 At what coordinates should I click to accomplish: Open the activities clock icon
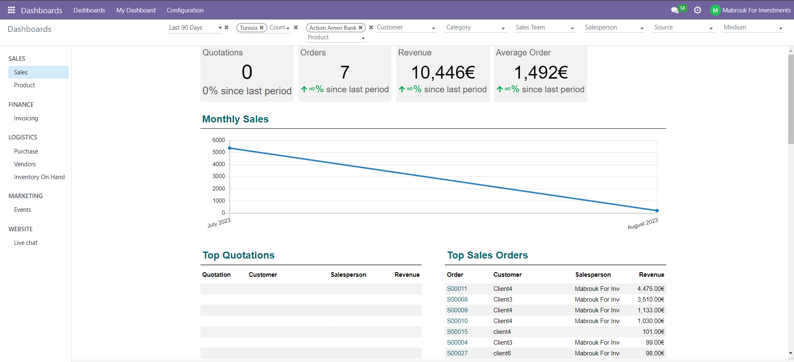pyautogui.click(x=697, y=10)
